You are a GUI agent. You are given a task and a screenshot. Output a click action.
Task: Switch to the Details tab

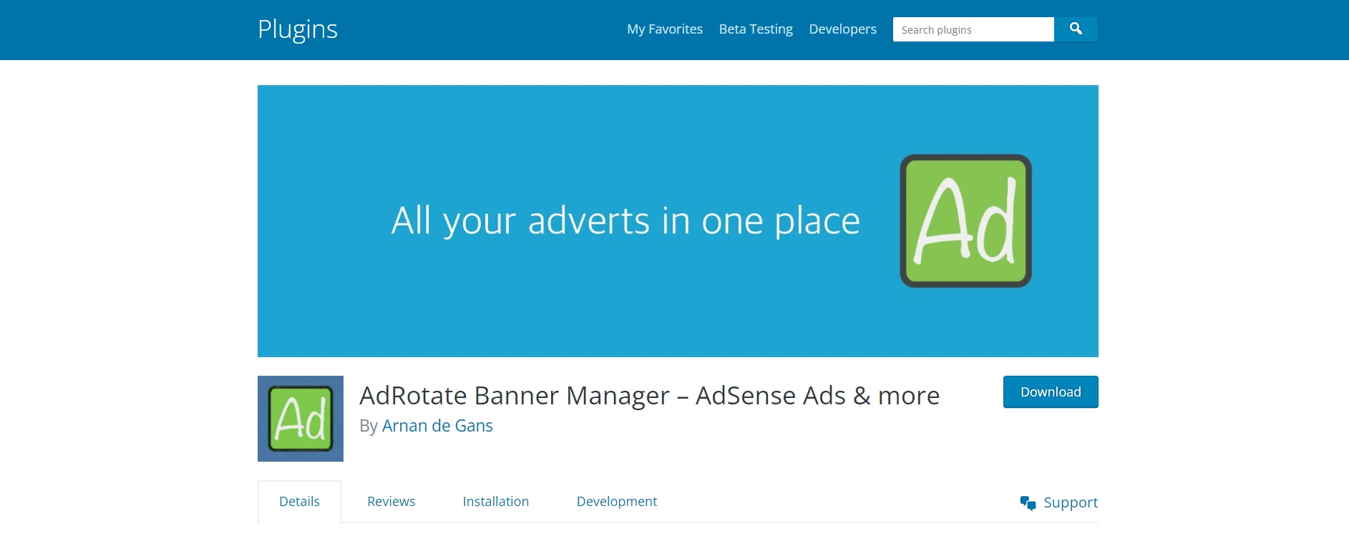(299, 502)
